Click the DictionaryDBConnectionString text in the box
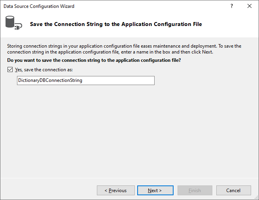 point(50,80)
